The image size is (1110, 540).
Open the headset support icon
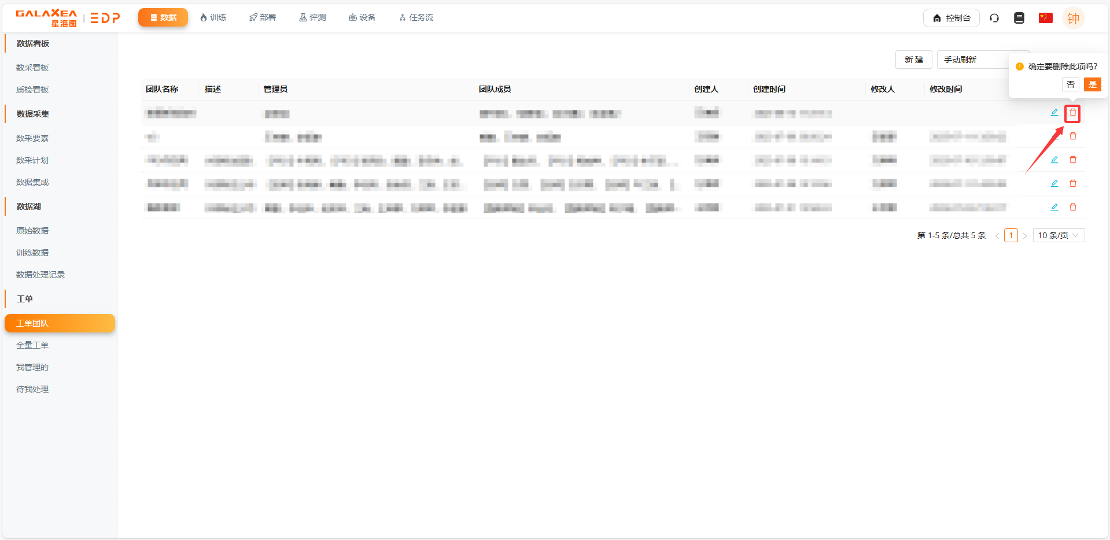tap(994, 18)
